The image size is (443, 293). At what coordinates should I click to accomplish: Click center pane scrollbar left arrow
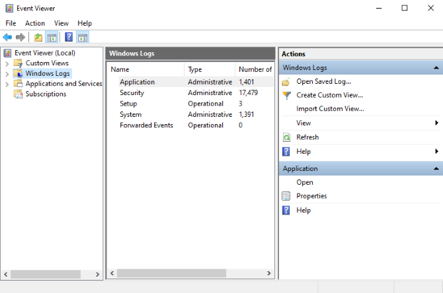[x=112, y=273]
